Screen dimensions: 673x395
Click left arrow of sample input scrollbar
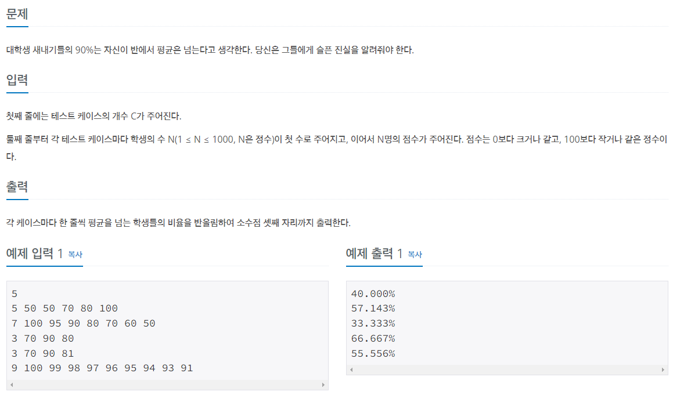coord(12,385)
